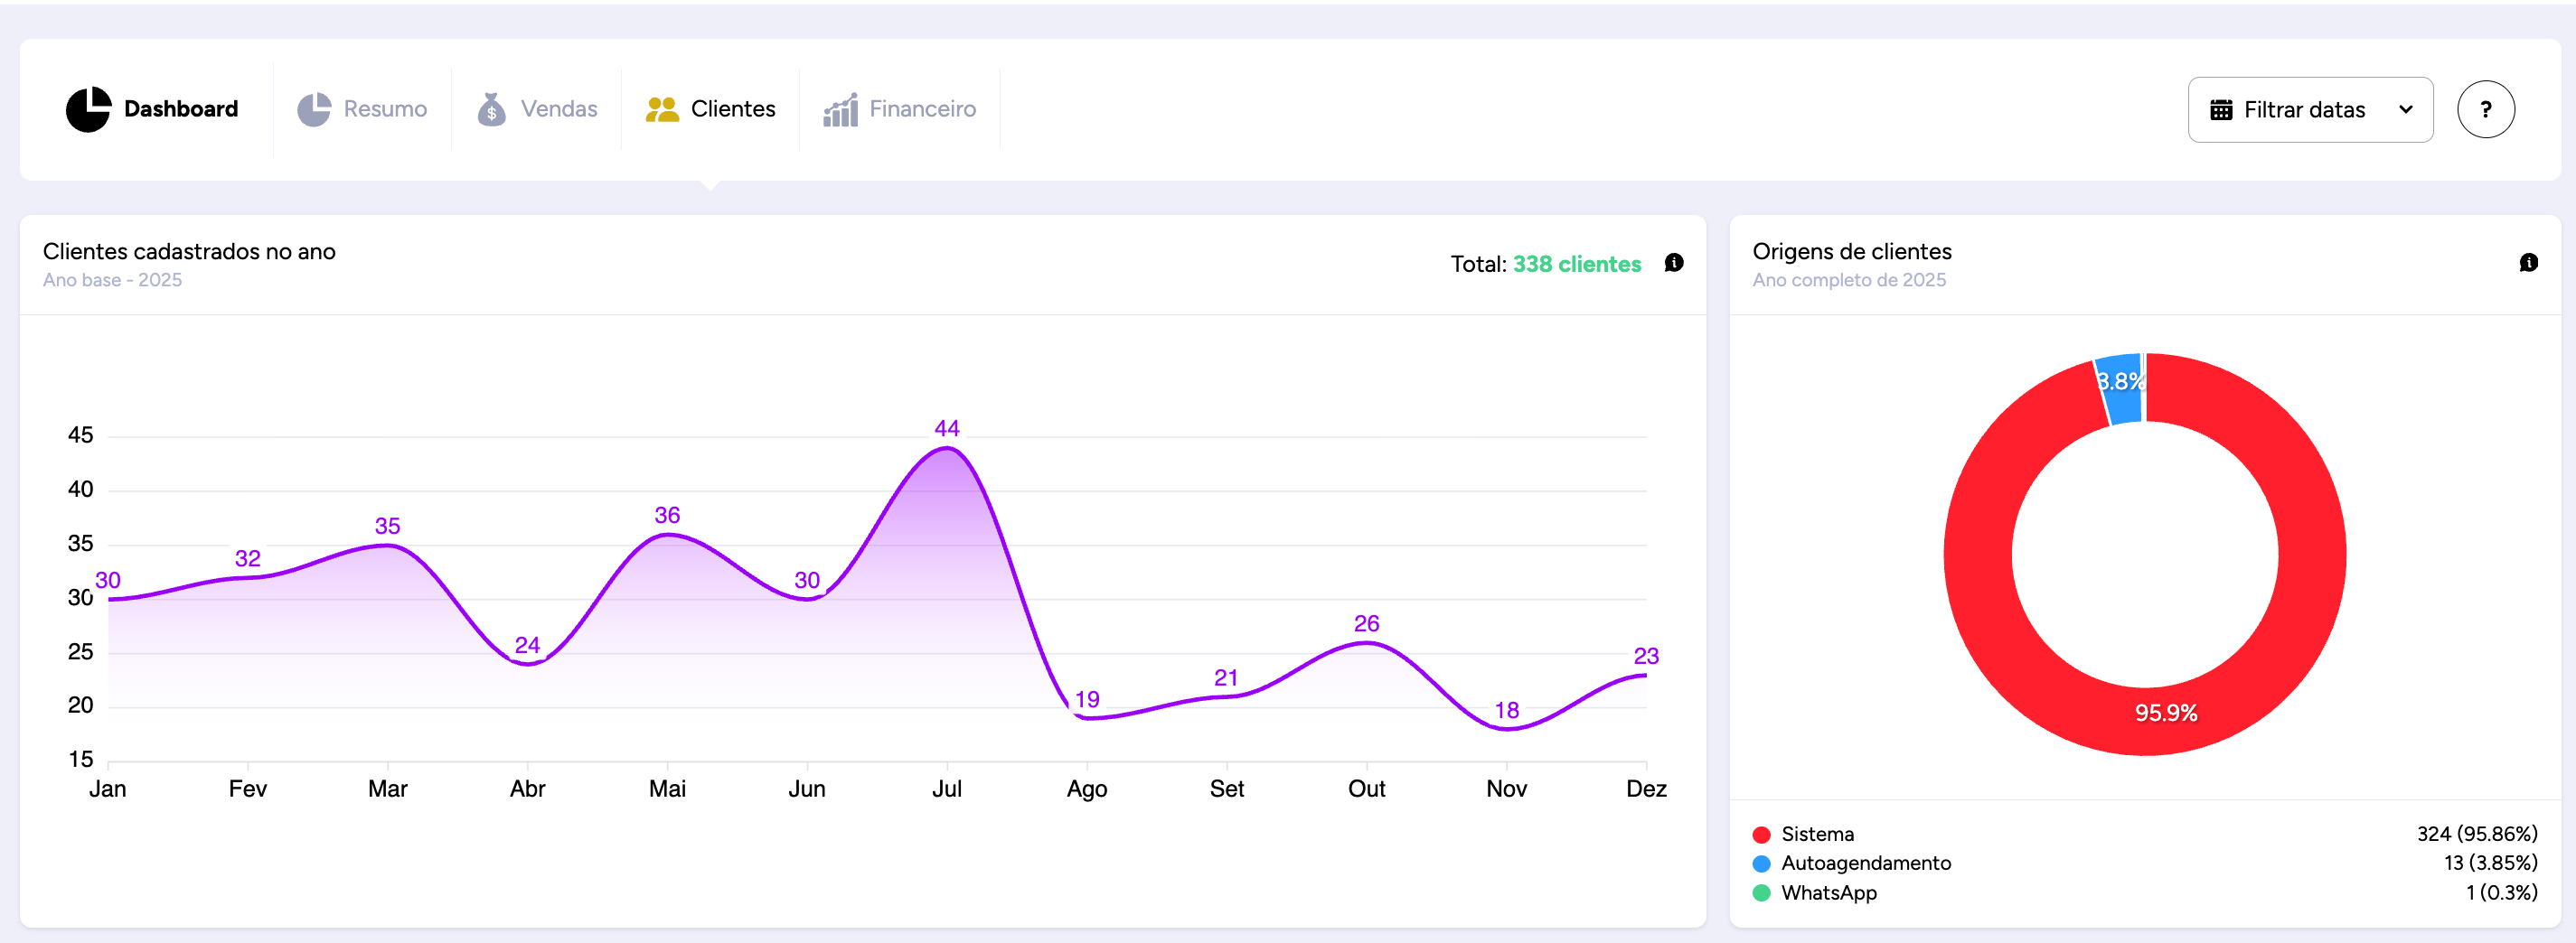Click the chevron arrow in Filtrar datas

click(2405, 110)
